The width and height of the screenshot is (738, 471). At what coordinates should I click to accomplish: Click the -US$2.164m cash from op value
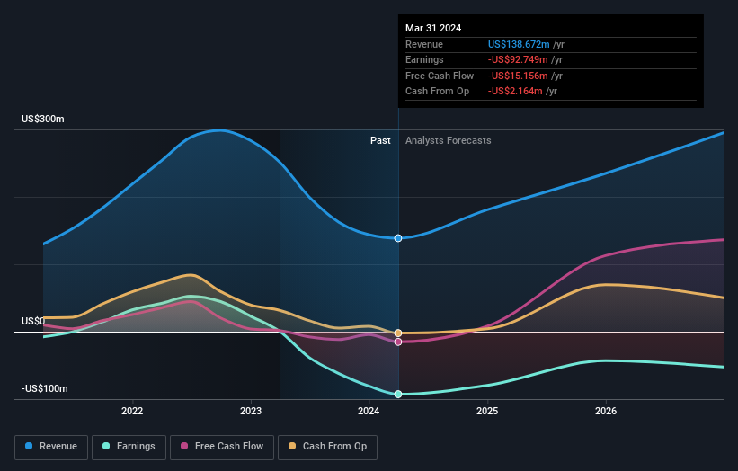pos(515,92)
